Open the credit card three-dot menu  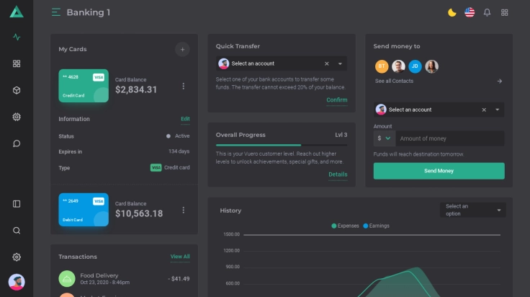183,87
